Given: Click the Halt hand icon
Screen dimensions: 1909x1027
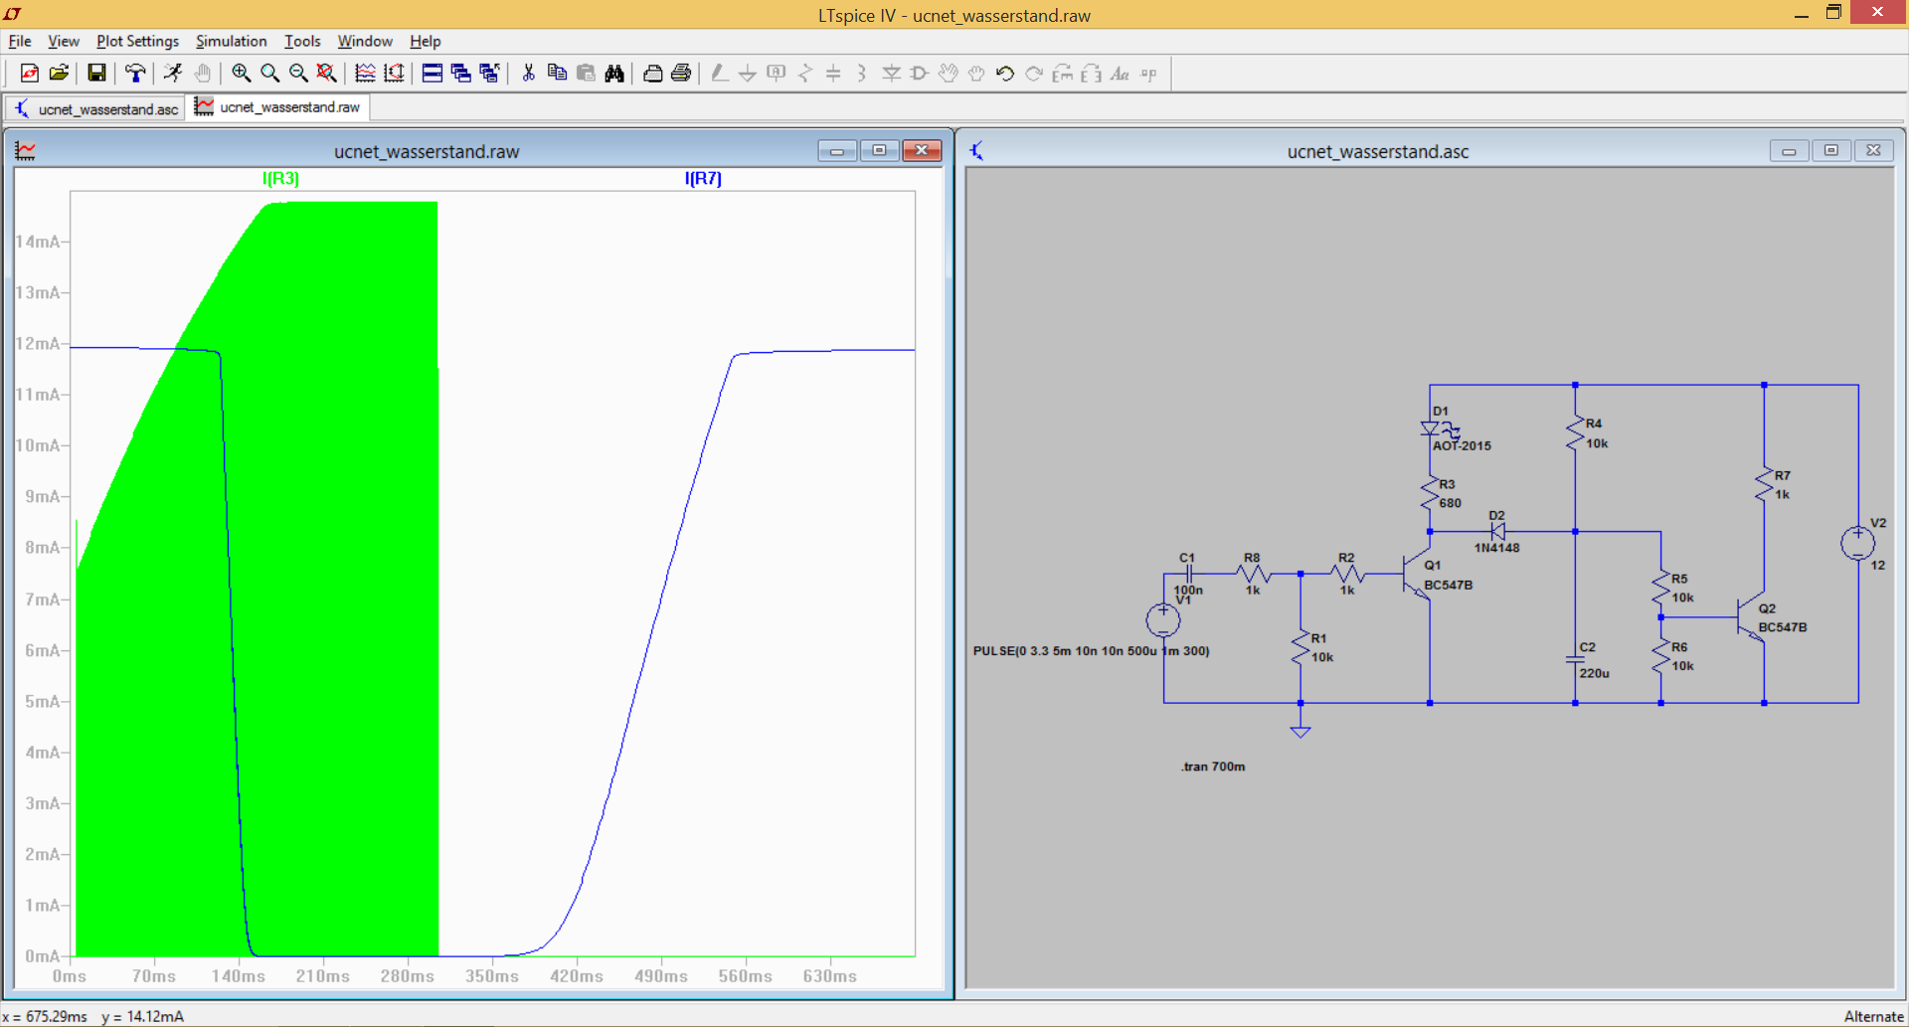Looking at the screenshot, I should [202, 73].
